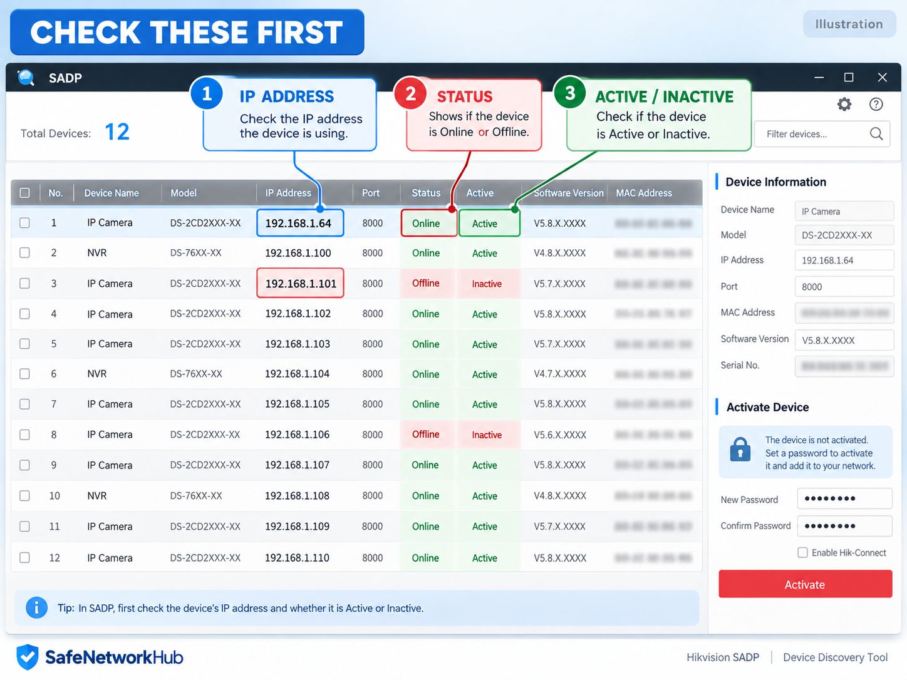The image size is (907, 680).
Task: Sort by the Model column header
Action: (x=184, y=193)
